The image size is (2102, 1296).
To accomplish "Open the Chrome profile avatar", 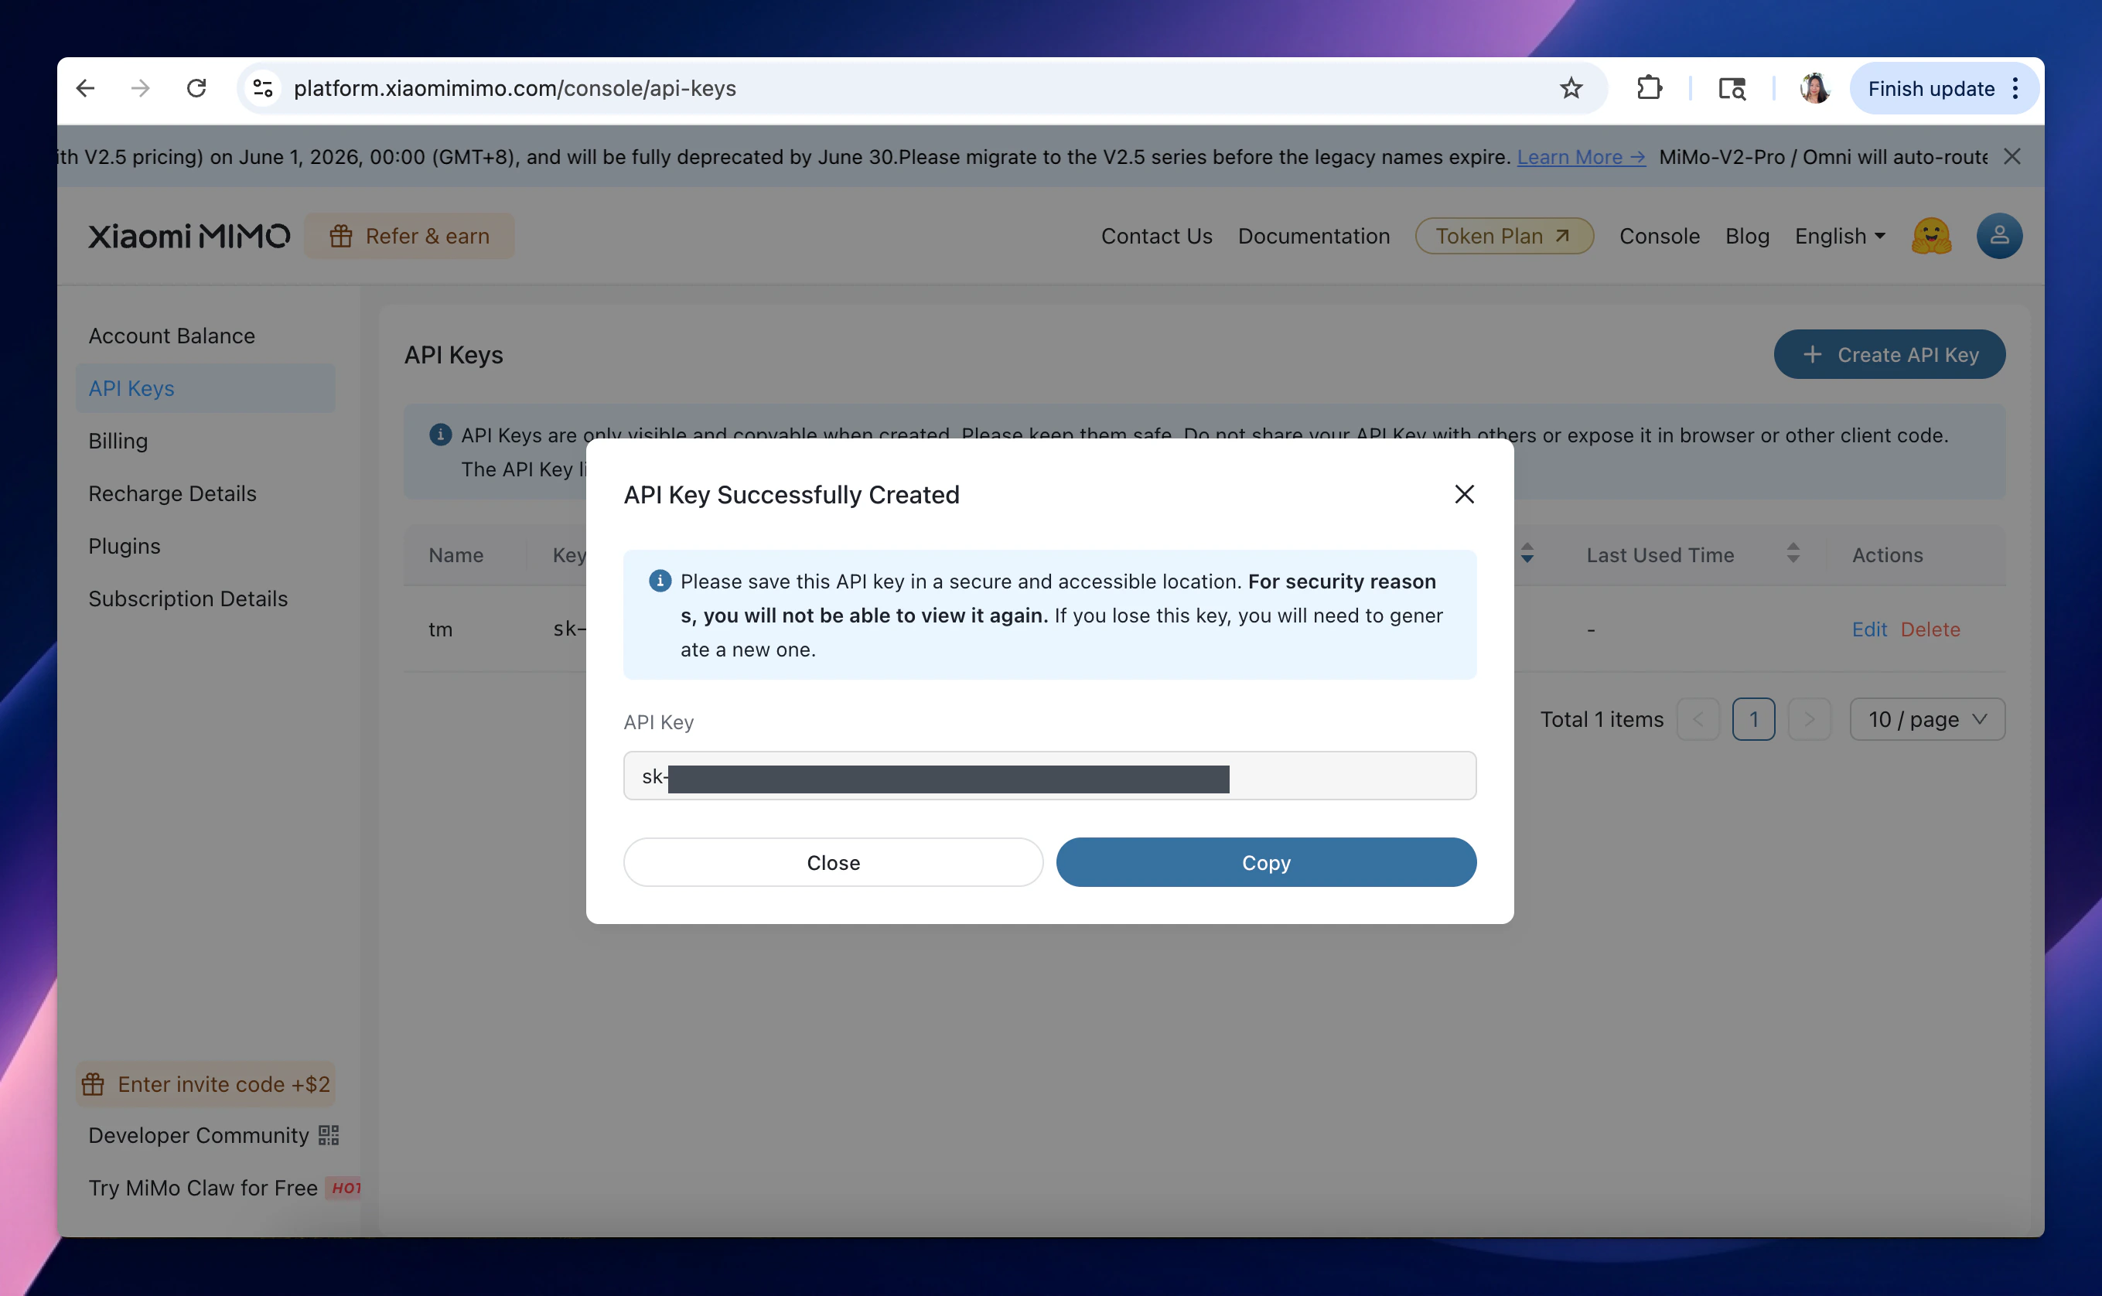I will 1814,88.
